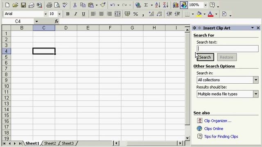Viewport: 262px width, 147px height.
Task: Sort ascending A to Z
Action: tap(157, 5)
